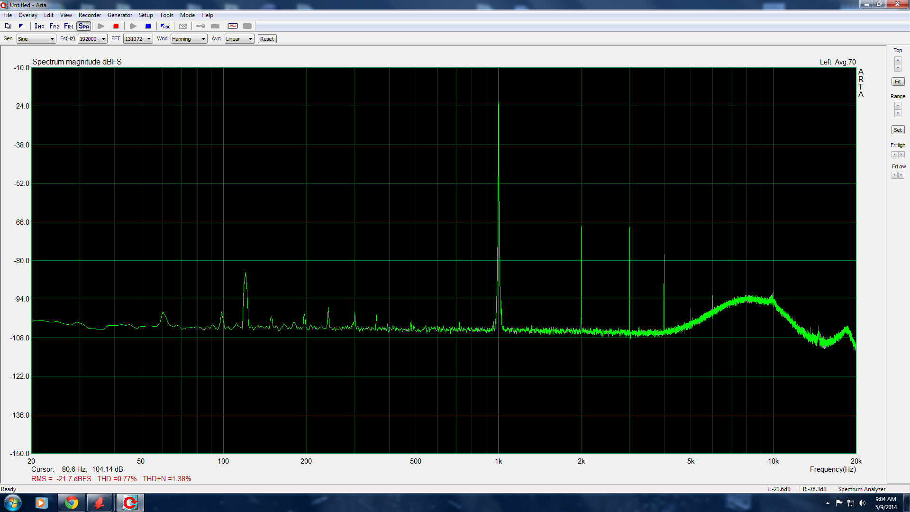Image resolution: width=910 pixels, height=512 pixels.
Task: Click the L:-21.6dB status level
Action: pos(779,489)
